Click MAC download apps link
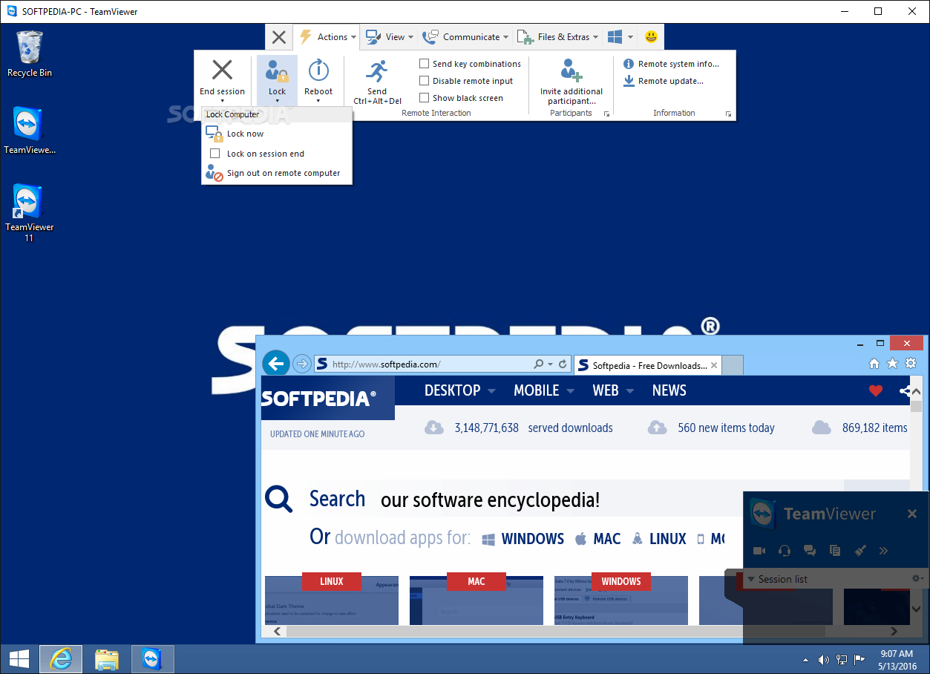Viewport: 930px width, 674px height. click(598, 539)
